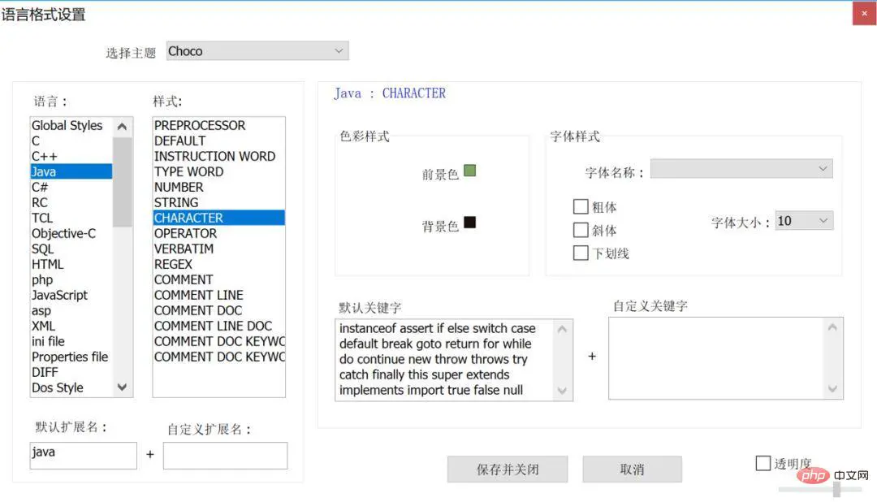Enable the 斜体 italic checkbox
This screenshot has height=502, width=877.
581,229
